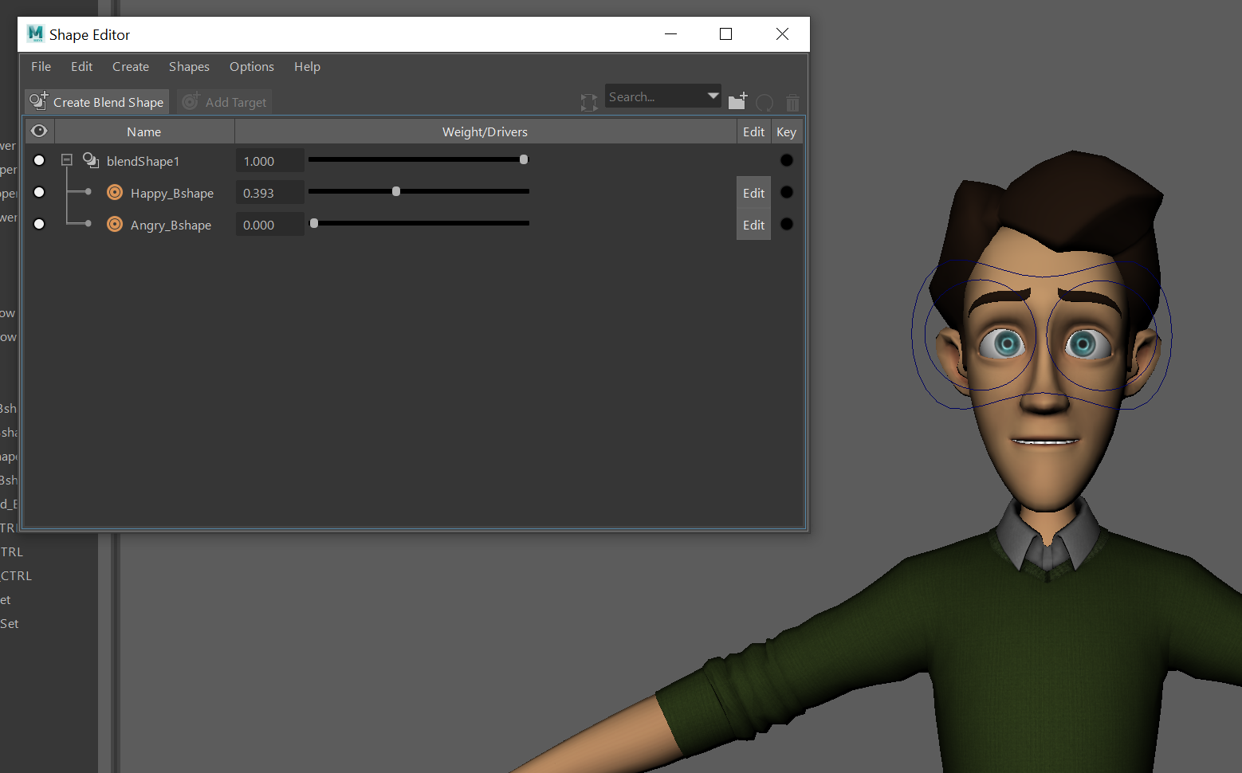
Task: Open the Shapes menu
Action: [189, 67]
